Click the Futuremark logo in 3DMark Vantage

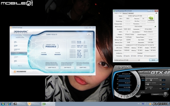[20, 72]
